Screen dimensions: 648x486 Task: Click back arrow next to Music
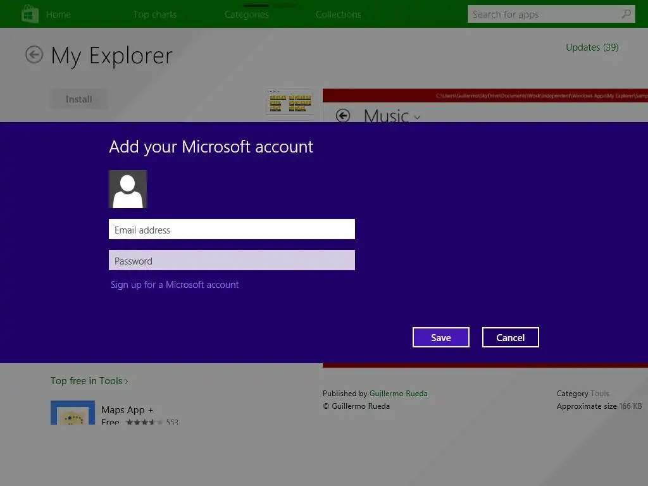tap(342, 116)
